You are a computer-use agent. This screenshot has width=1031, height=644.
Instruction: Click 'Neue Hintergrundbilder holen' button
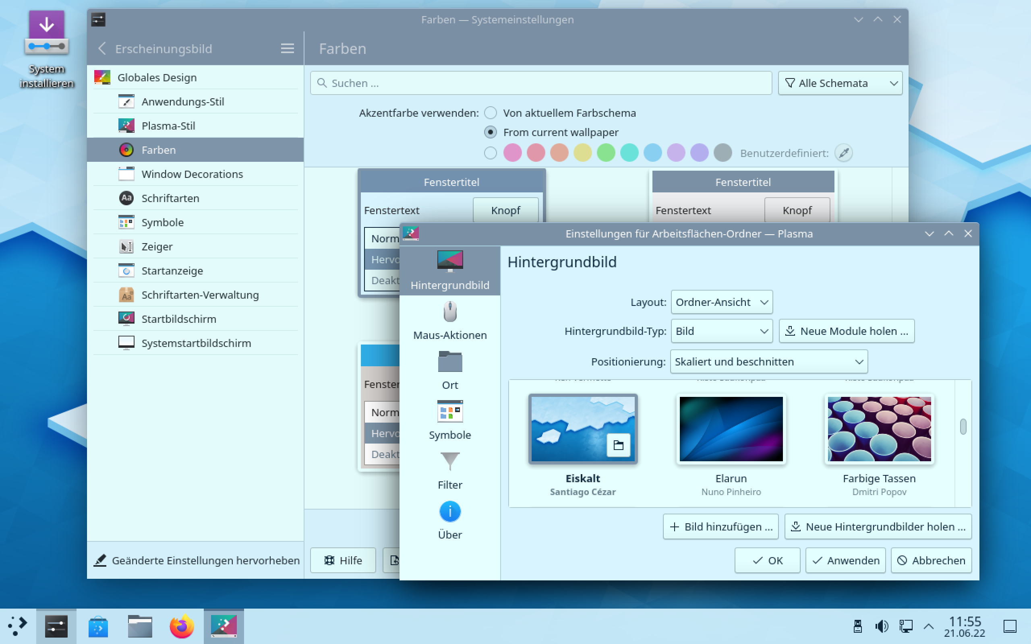tap(878, 526)
